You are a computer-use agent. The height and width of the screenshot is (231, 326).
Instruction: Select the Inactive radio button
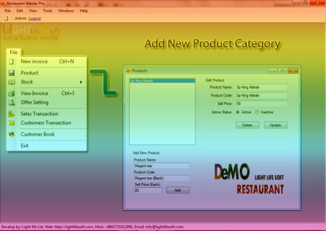pos(257,112)
